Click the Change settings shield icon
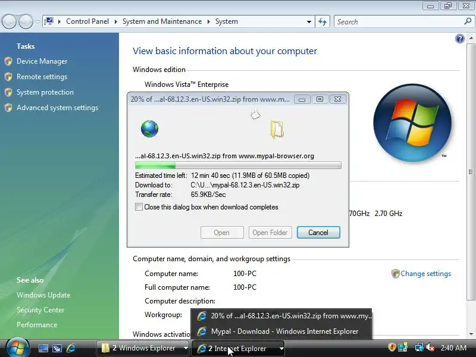This screenshot has height=357, width=476. 395,274
